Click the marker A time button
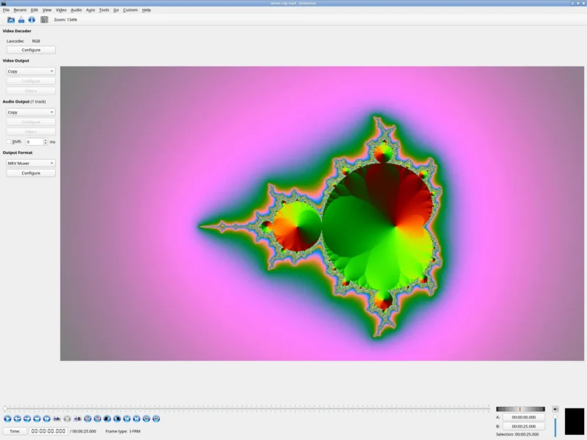The width and height of the screenshot is (587, 440). pyautogui.click(x=523, y=417)
